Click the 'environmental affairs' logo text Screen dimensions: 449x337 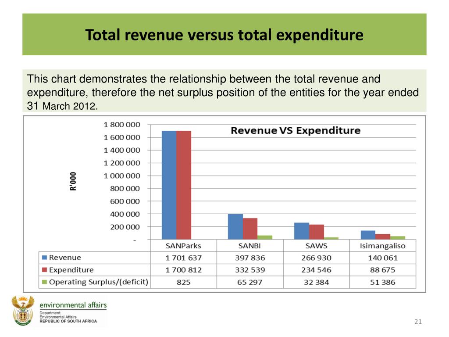(x=73, y=305)
